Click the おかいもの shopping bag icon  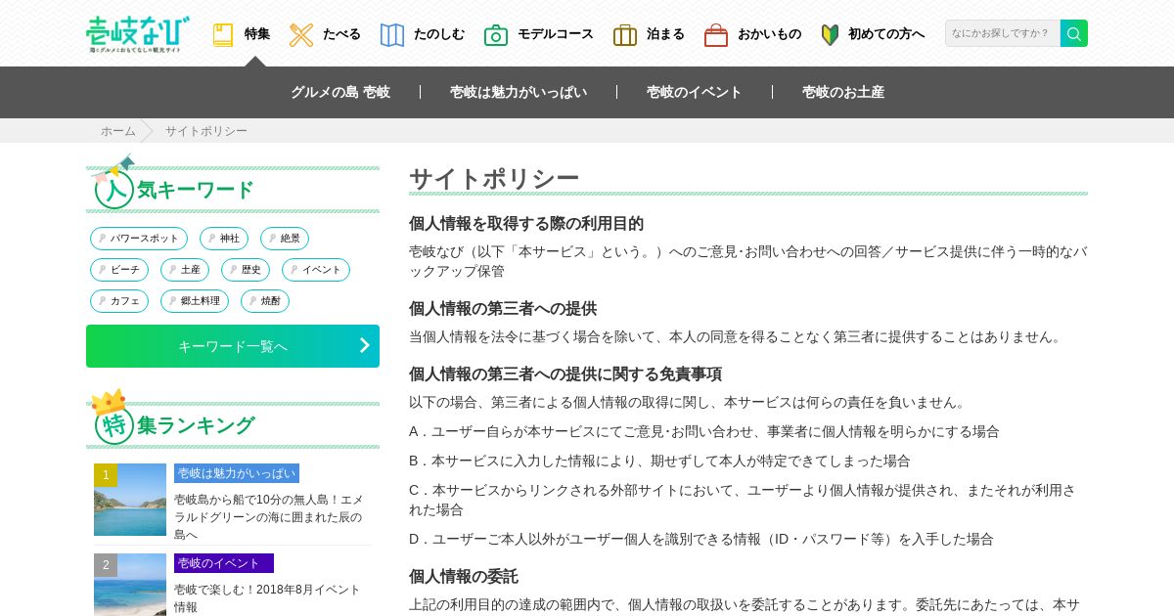click(716, 35)
